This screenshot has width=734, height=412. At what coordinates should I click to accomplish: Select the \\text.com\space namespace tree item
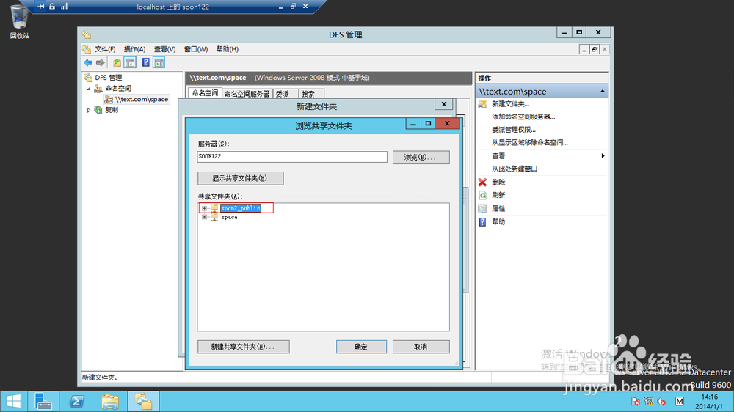click(x=142, y=99)
